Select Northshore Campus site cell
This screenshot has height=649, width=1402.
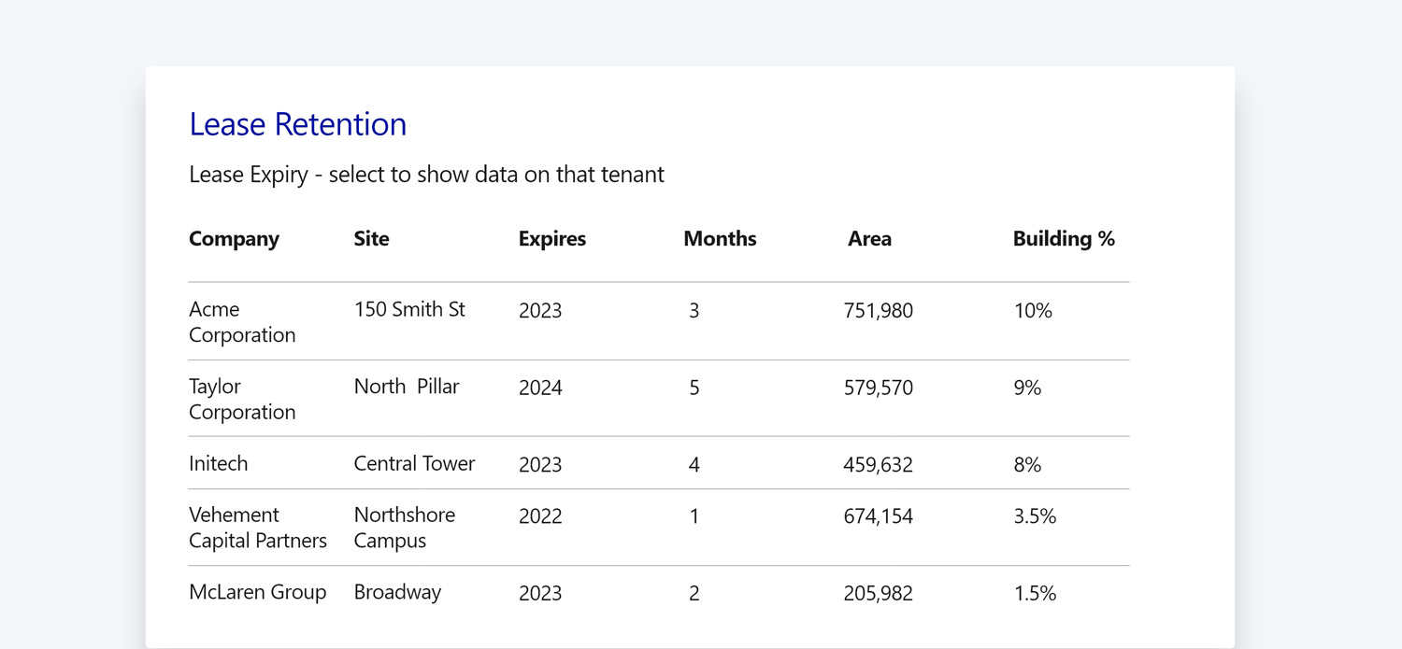404,528
